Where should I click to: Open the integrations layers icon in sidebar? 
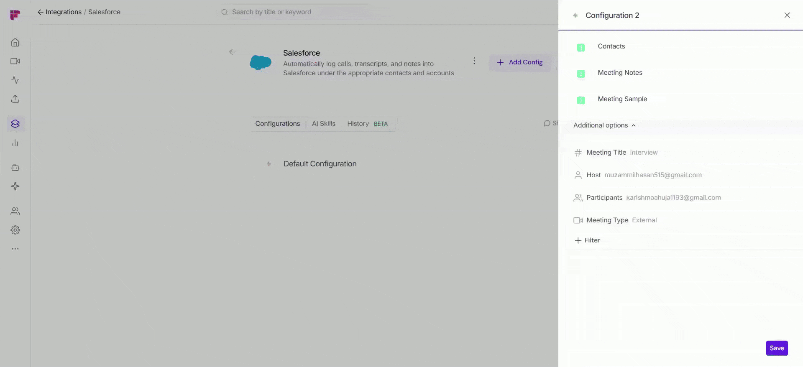[15, 124]
